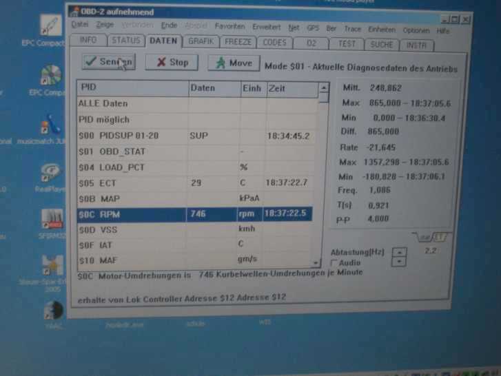Open RealPlayer desktop icon
Screen dimensions: 501x376
49,176
